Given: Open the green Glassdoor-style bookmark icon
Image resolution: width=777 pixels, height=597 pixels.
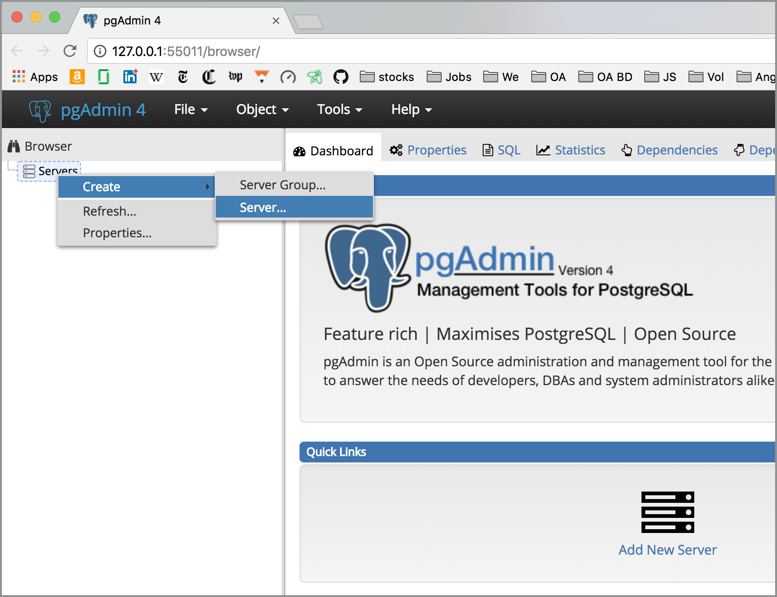Looking at the screenshot, I should click(x=104, y=77).
